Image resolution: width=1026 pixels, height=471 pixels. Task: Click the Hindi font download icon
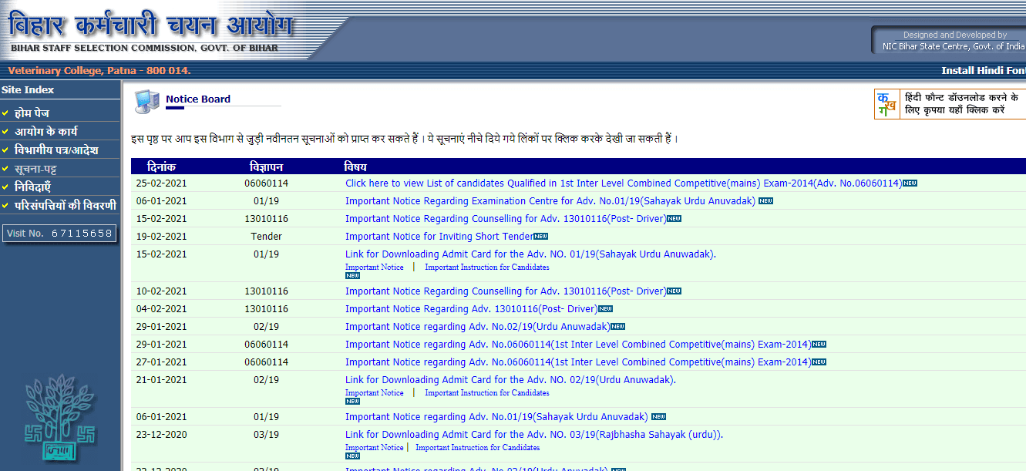coord(885,104)
